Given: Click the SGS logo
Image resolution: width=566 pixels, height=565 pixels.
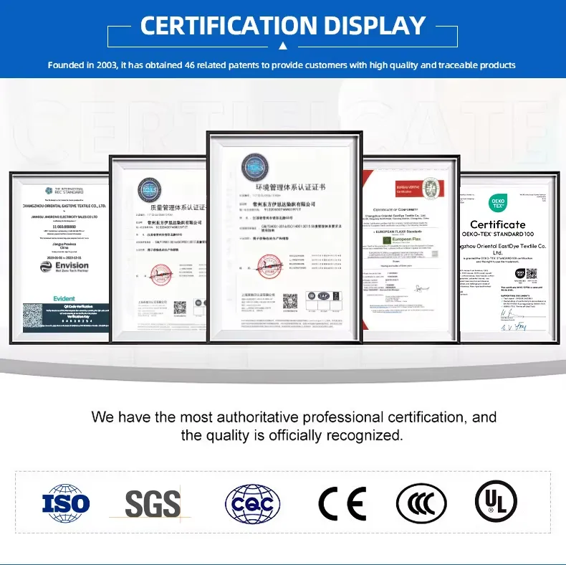Looking at the screenshot, I should tap(153, 503).
